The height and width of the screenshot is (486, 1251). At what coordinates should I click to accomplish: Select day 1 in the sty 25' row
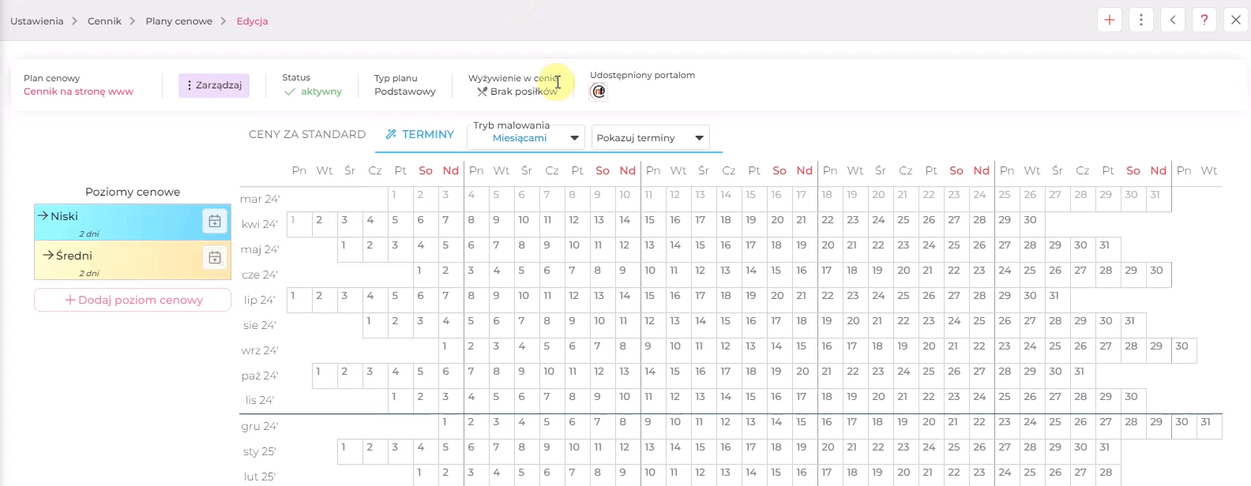coord(350,451)
